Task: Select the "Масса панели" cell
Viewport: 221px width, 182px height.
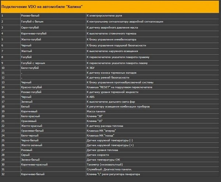Action: (x=96, y=111)
